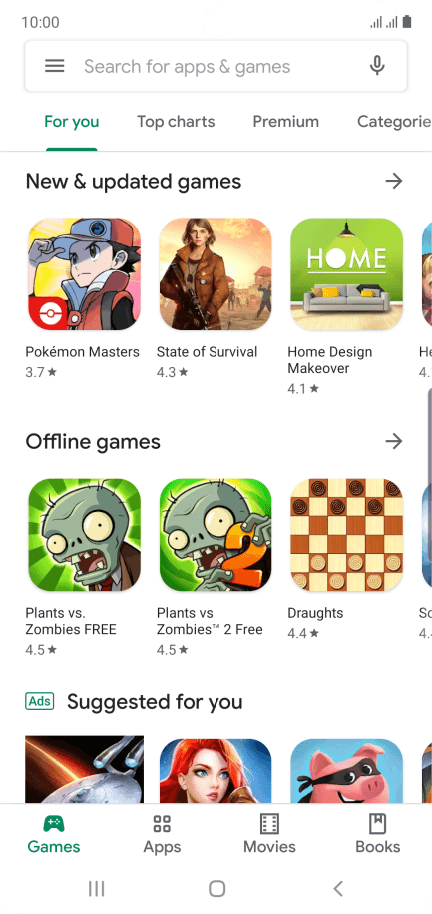432x914 pixels.
Task: Expand Offline games section arrow
Action: 394,441
